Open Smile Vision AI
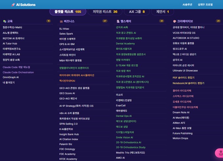The image size is (223, 161). tap(124, 137)
